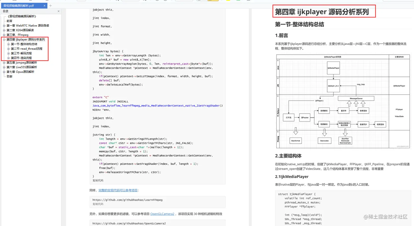
Task: Expand the 第七章 Opus源码解析 node
Action: (4, 72)
